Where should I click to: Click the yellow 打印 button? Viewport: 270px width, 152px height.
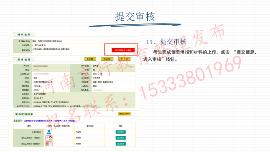pos(124,59)
